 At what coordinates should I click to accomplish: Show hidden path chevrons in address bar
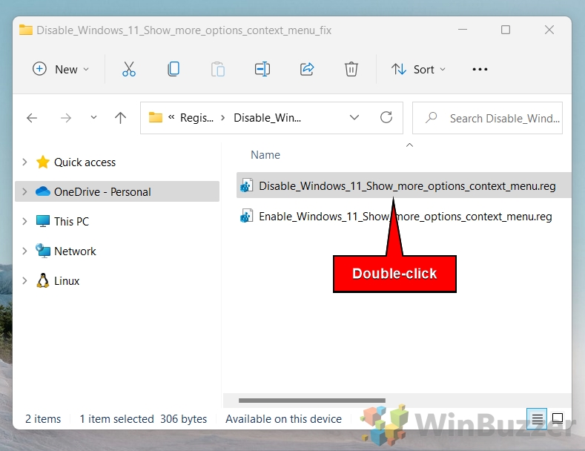pyautogui.click(x=171, y=117)
